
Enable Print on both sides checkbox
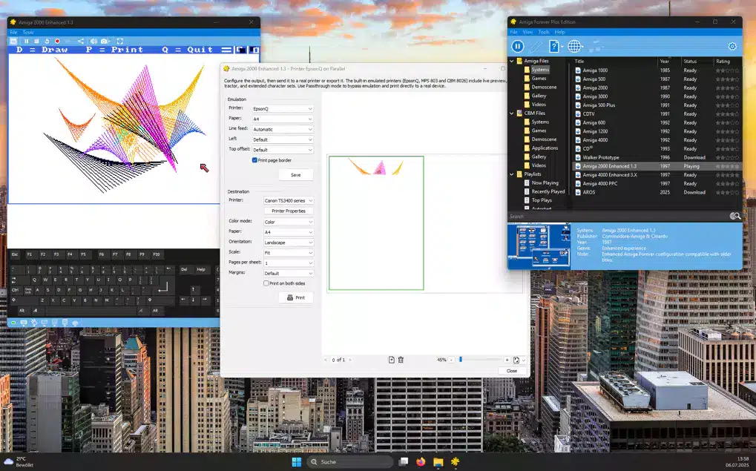click(267, 283)
